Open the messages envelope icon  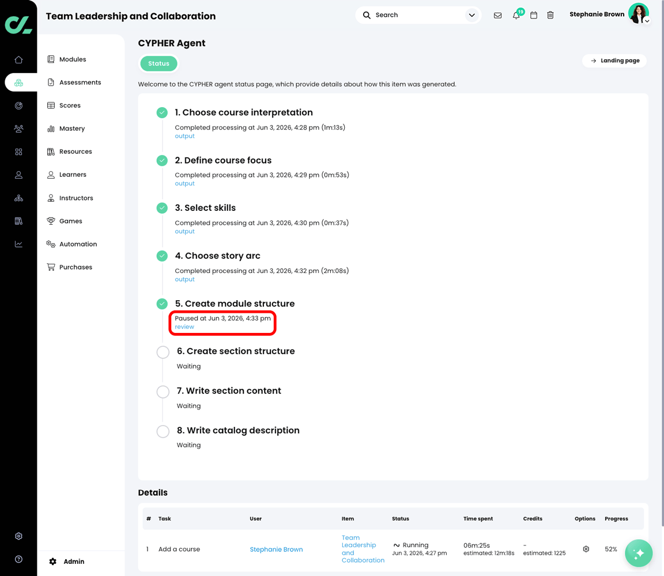[497, 15]
